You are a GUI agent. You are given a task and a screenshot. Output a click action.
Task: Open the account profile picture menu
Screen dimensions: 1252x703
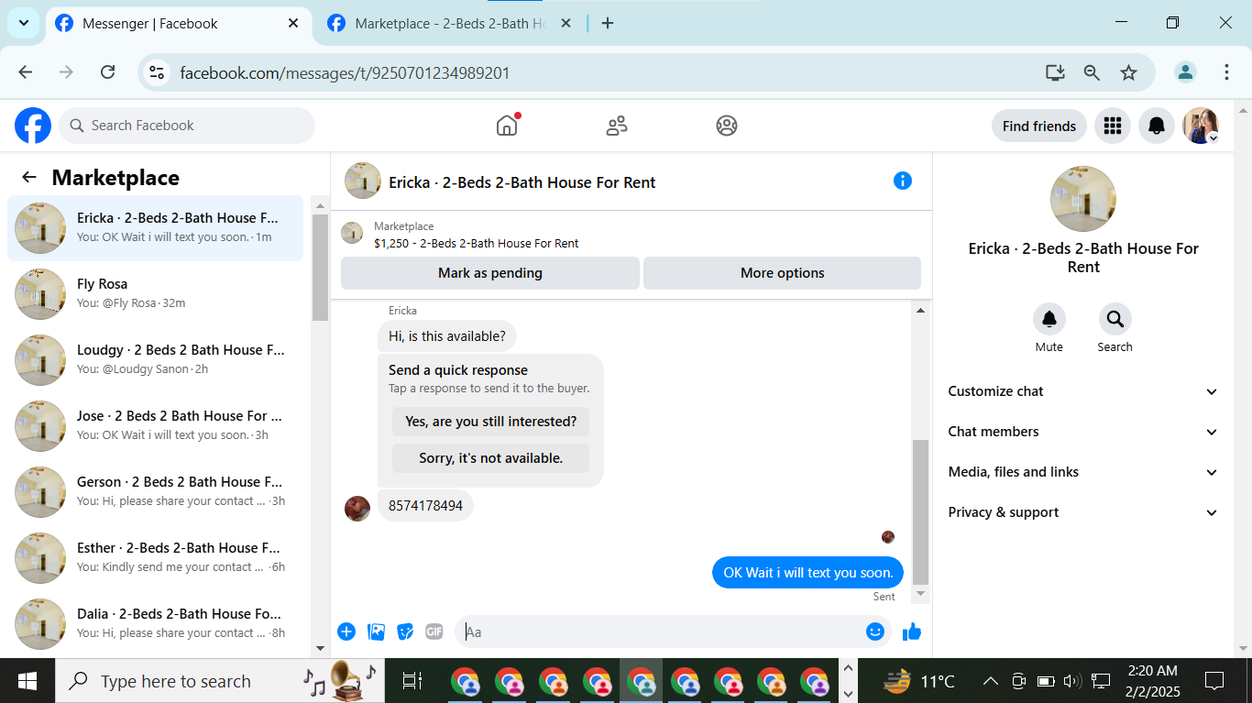1201,126
